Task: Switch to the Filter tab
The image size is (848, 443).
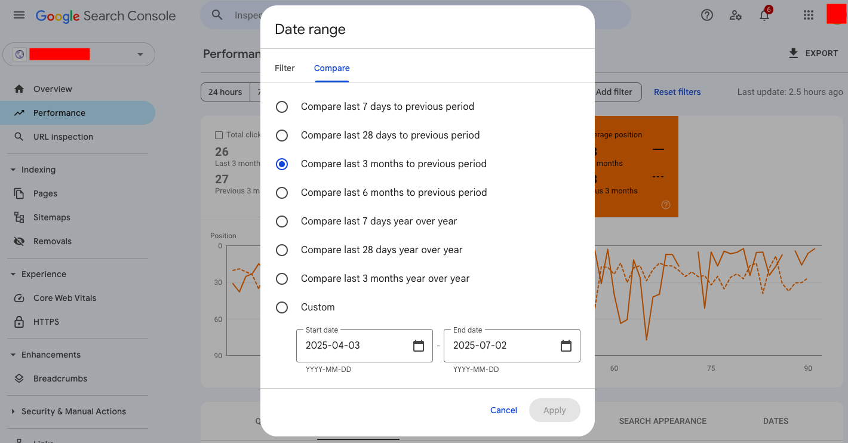Action: point(285,68)
